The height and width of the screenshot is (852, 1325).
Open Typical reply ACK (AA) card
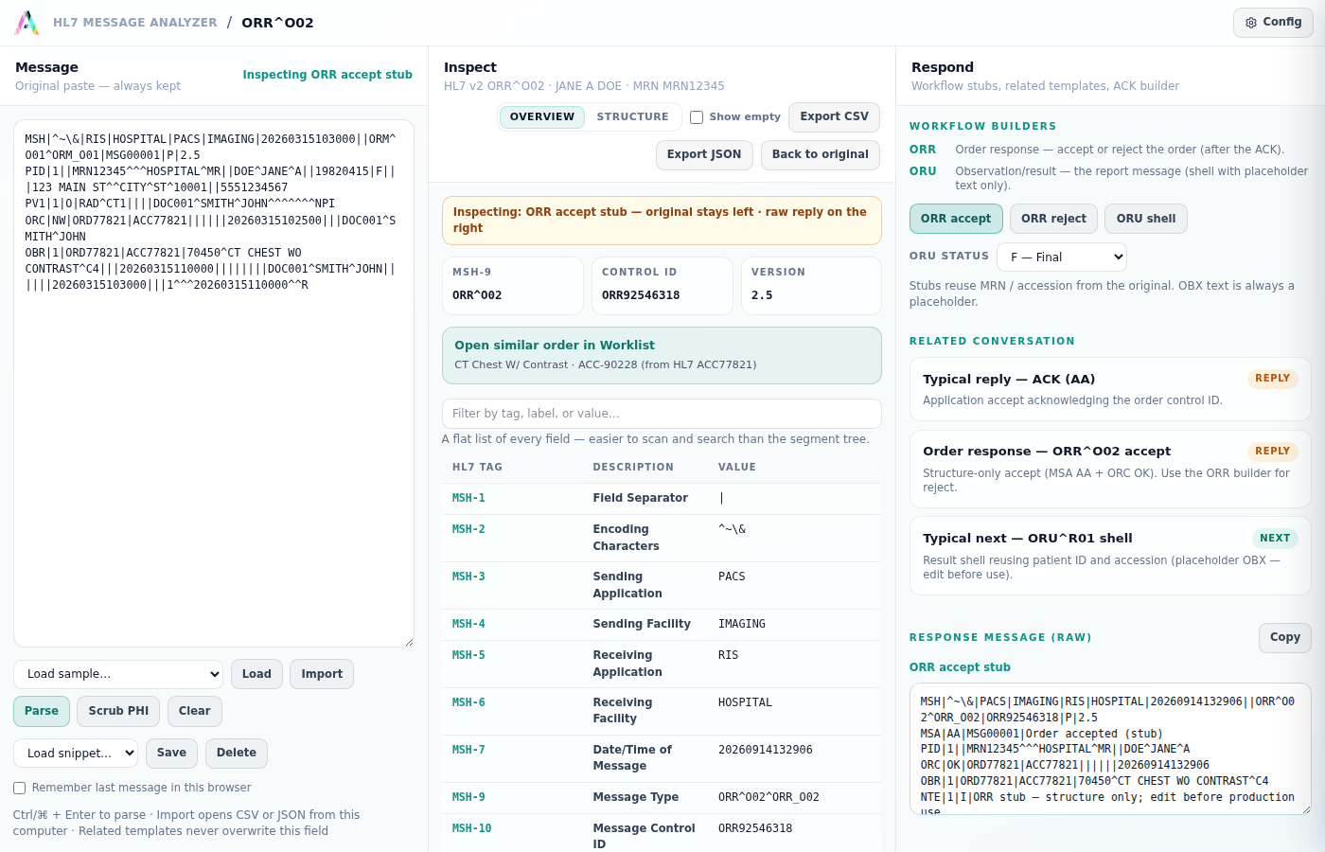pos(1110,389)
